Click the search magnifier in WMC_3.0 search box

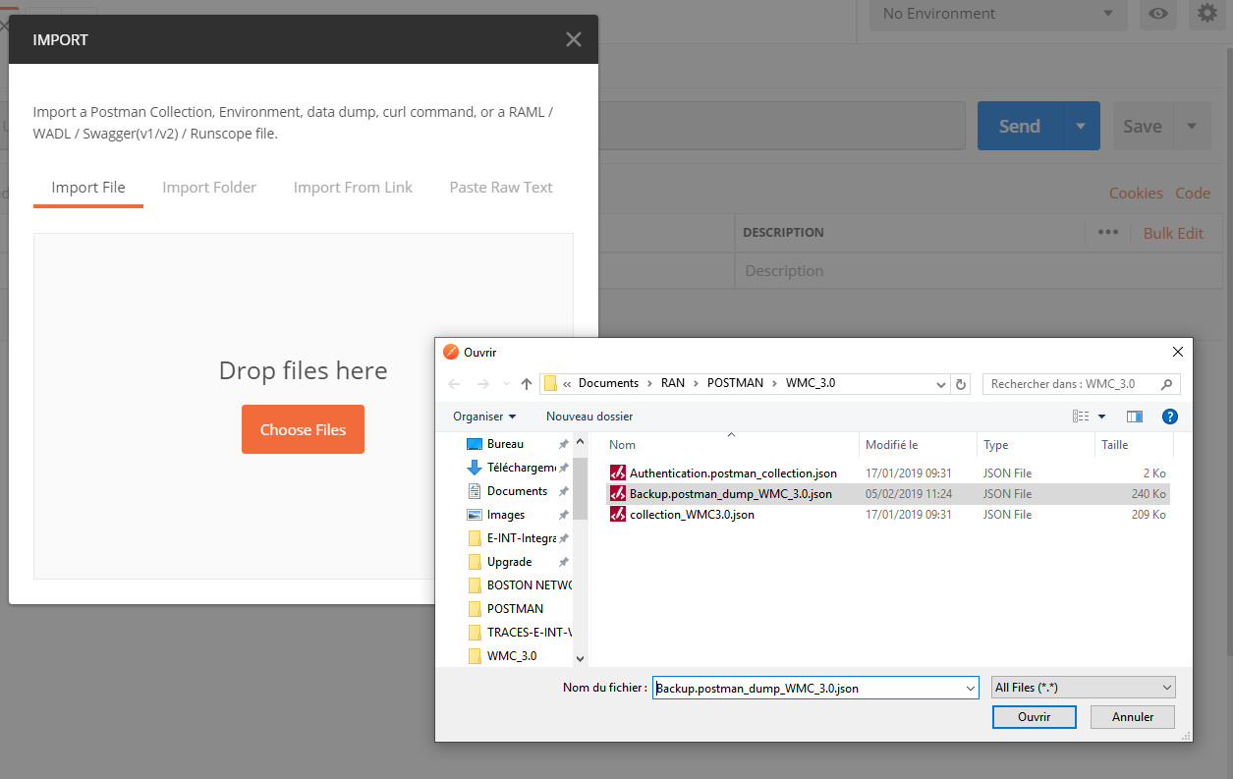tap(1165, 383)
